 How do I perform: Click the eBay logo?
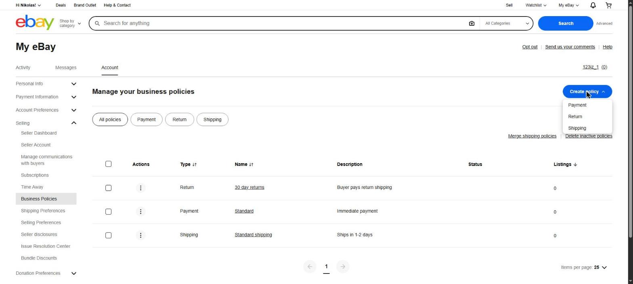click(35, 23)
